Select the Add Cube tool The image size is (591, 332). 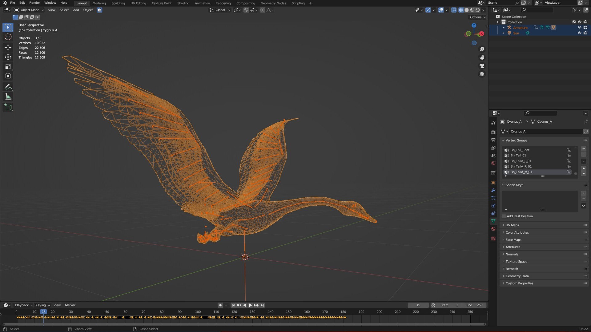[8, 107]
